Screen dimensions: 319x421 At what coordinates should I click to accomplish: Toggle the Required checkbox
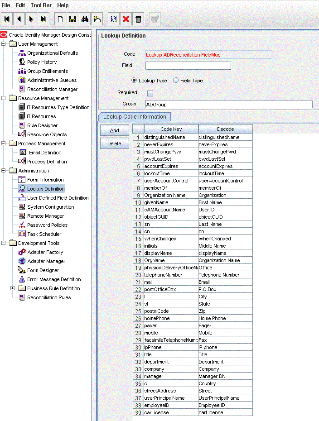[150, 93]
